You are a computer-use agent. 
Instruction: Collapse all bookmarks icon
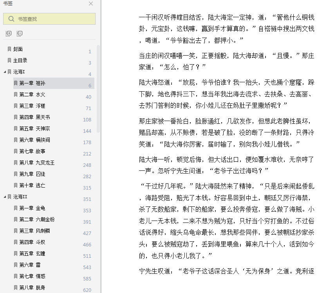tap(20, 33)
